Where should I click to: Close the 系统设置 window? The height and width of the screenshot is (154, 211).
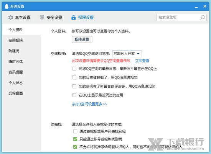click(x=205, y=6)
